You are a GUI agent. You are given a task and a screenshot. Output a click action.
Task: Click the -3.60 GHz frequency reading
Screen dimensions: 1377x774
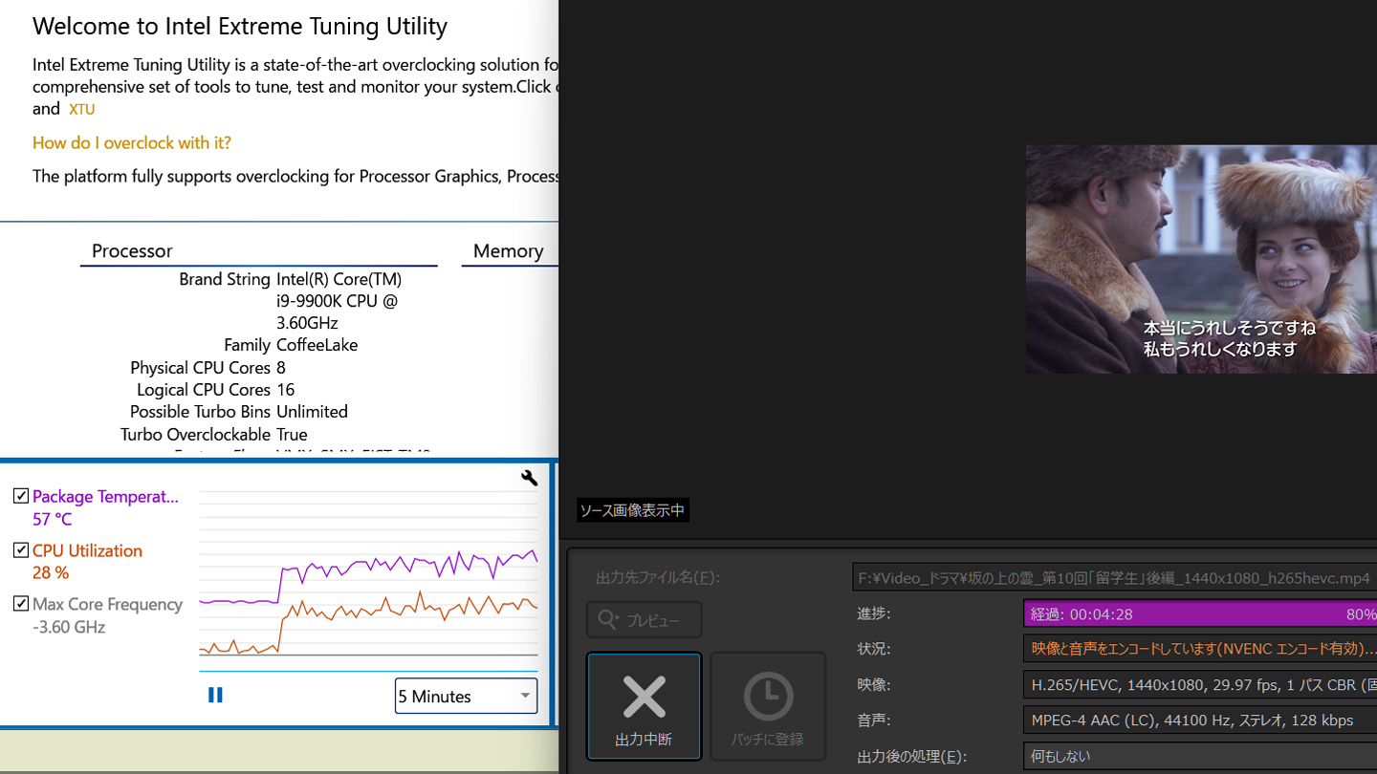click(69, 627)
